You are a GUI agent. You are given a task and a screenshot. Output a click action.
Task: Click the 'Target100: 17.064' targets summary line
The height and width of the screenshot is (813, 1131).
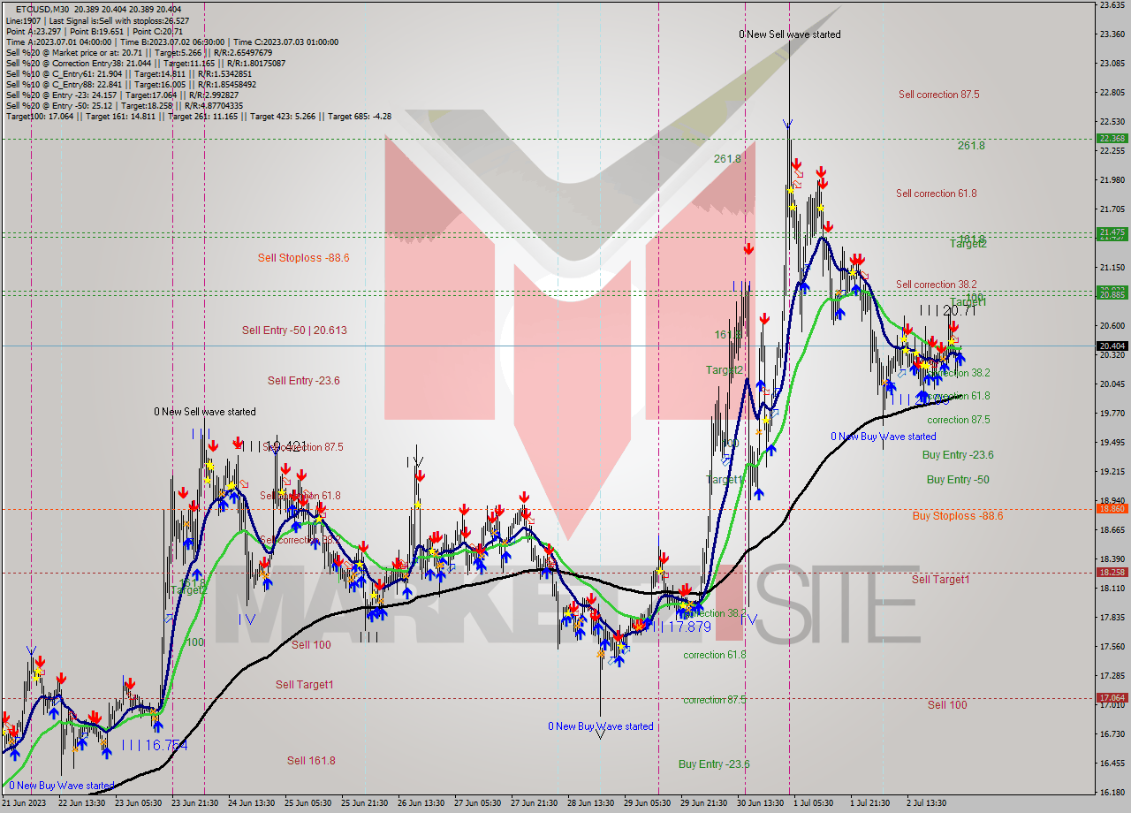click(198, 117)
